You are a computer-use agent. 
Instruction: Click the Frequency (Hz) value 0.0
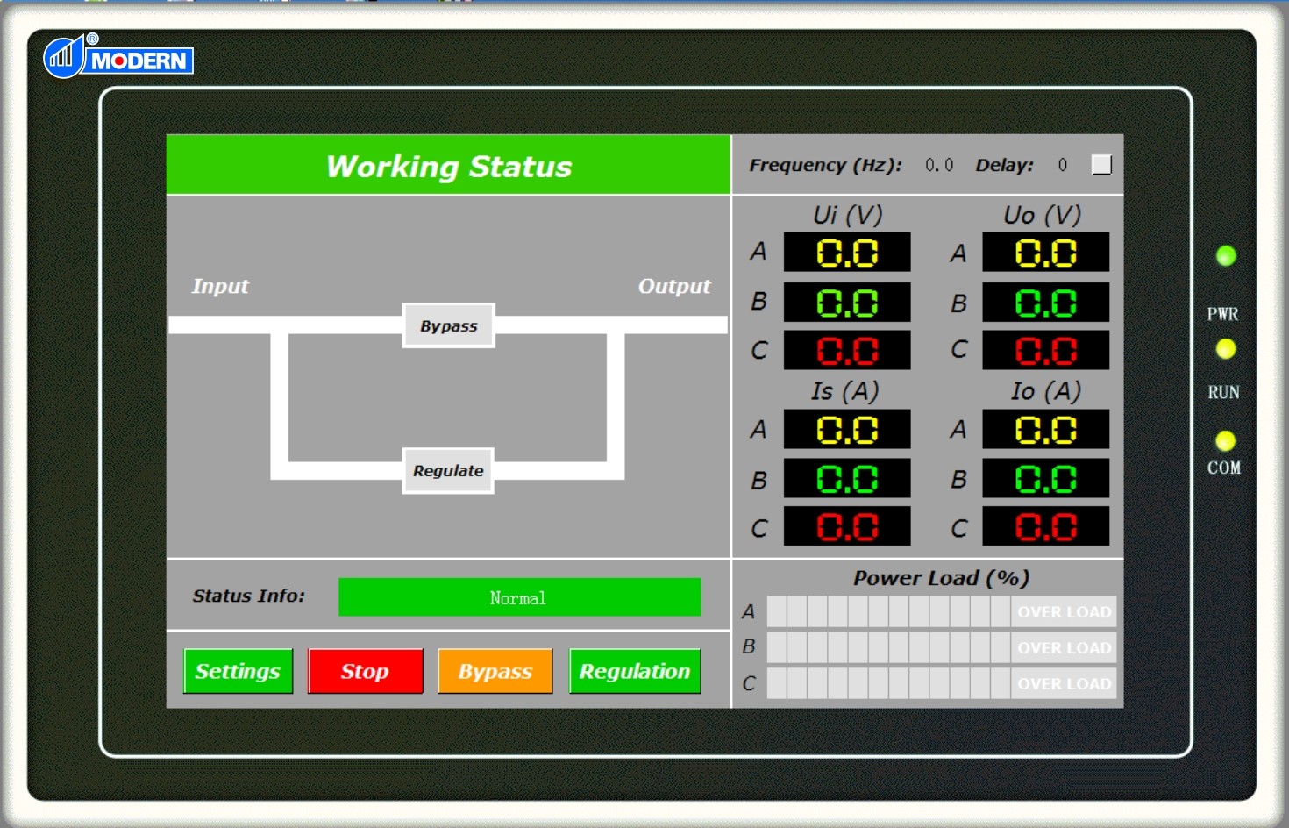939,165
